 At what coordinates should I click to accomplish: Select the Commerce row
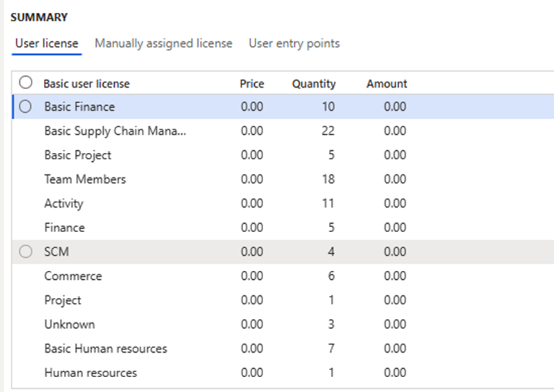click(x=73, y=276)
